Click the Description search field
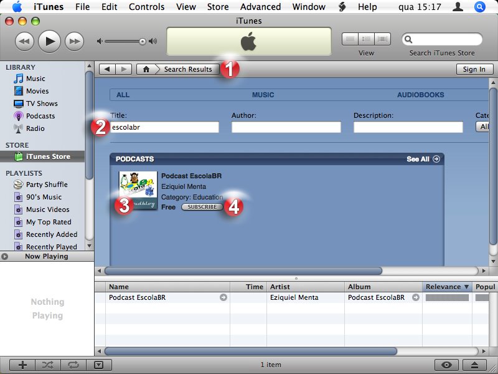 (408, 127)
